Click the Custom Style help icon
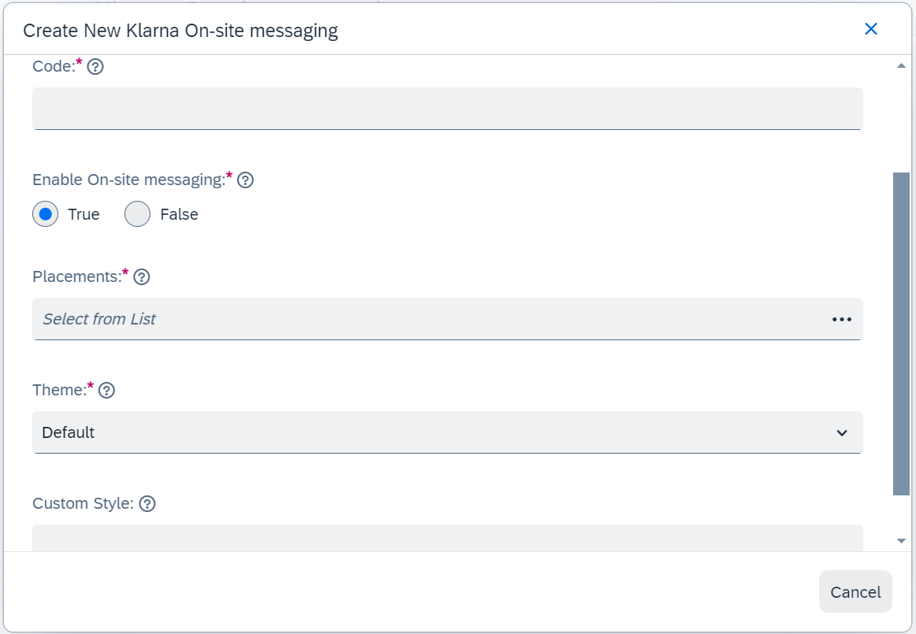Viewport: 916px width, 634px height. [x=147, y=504]
